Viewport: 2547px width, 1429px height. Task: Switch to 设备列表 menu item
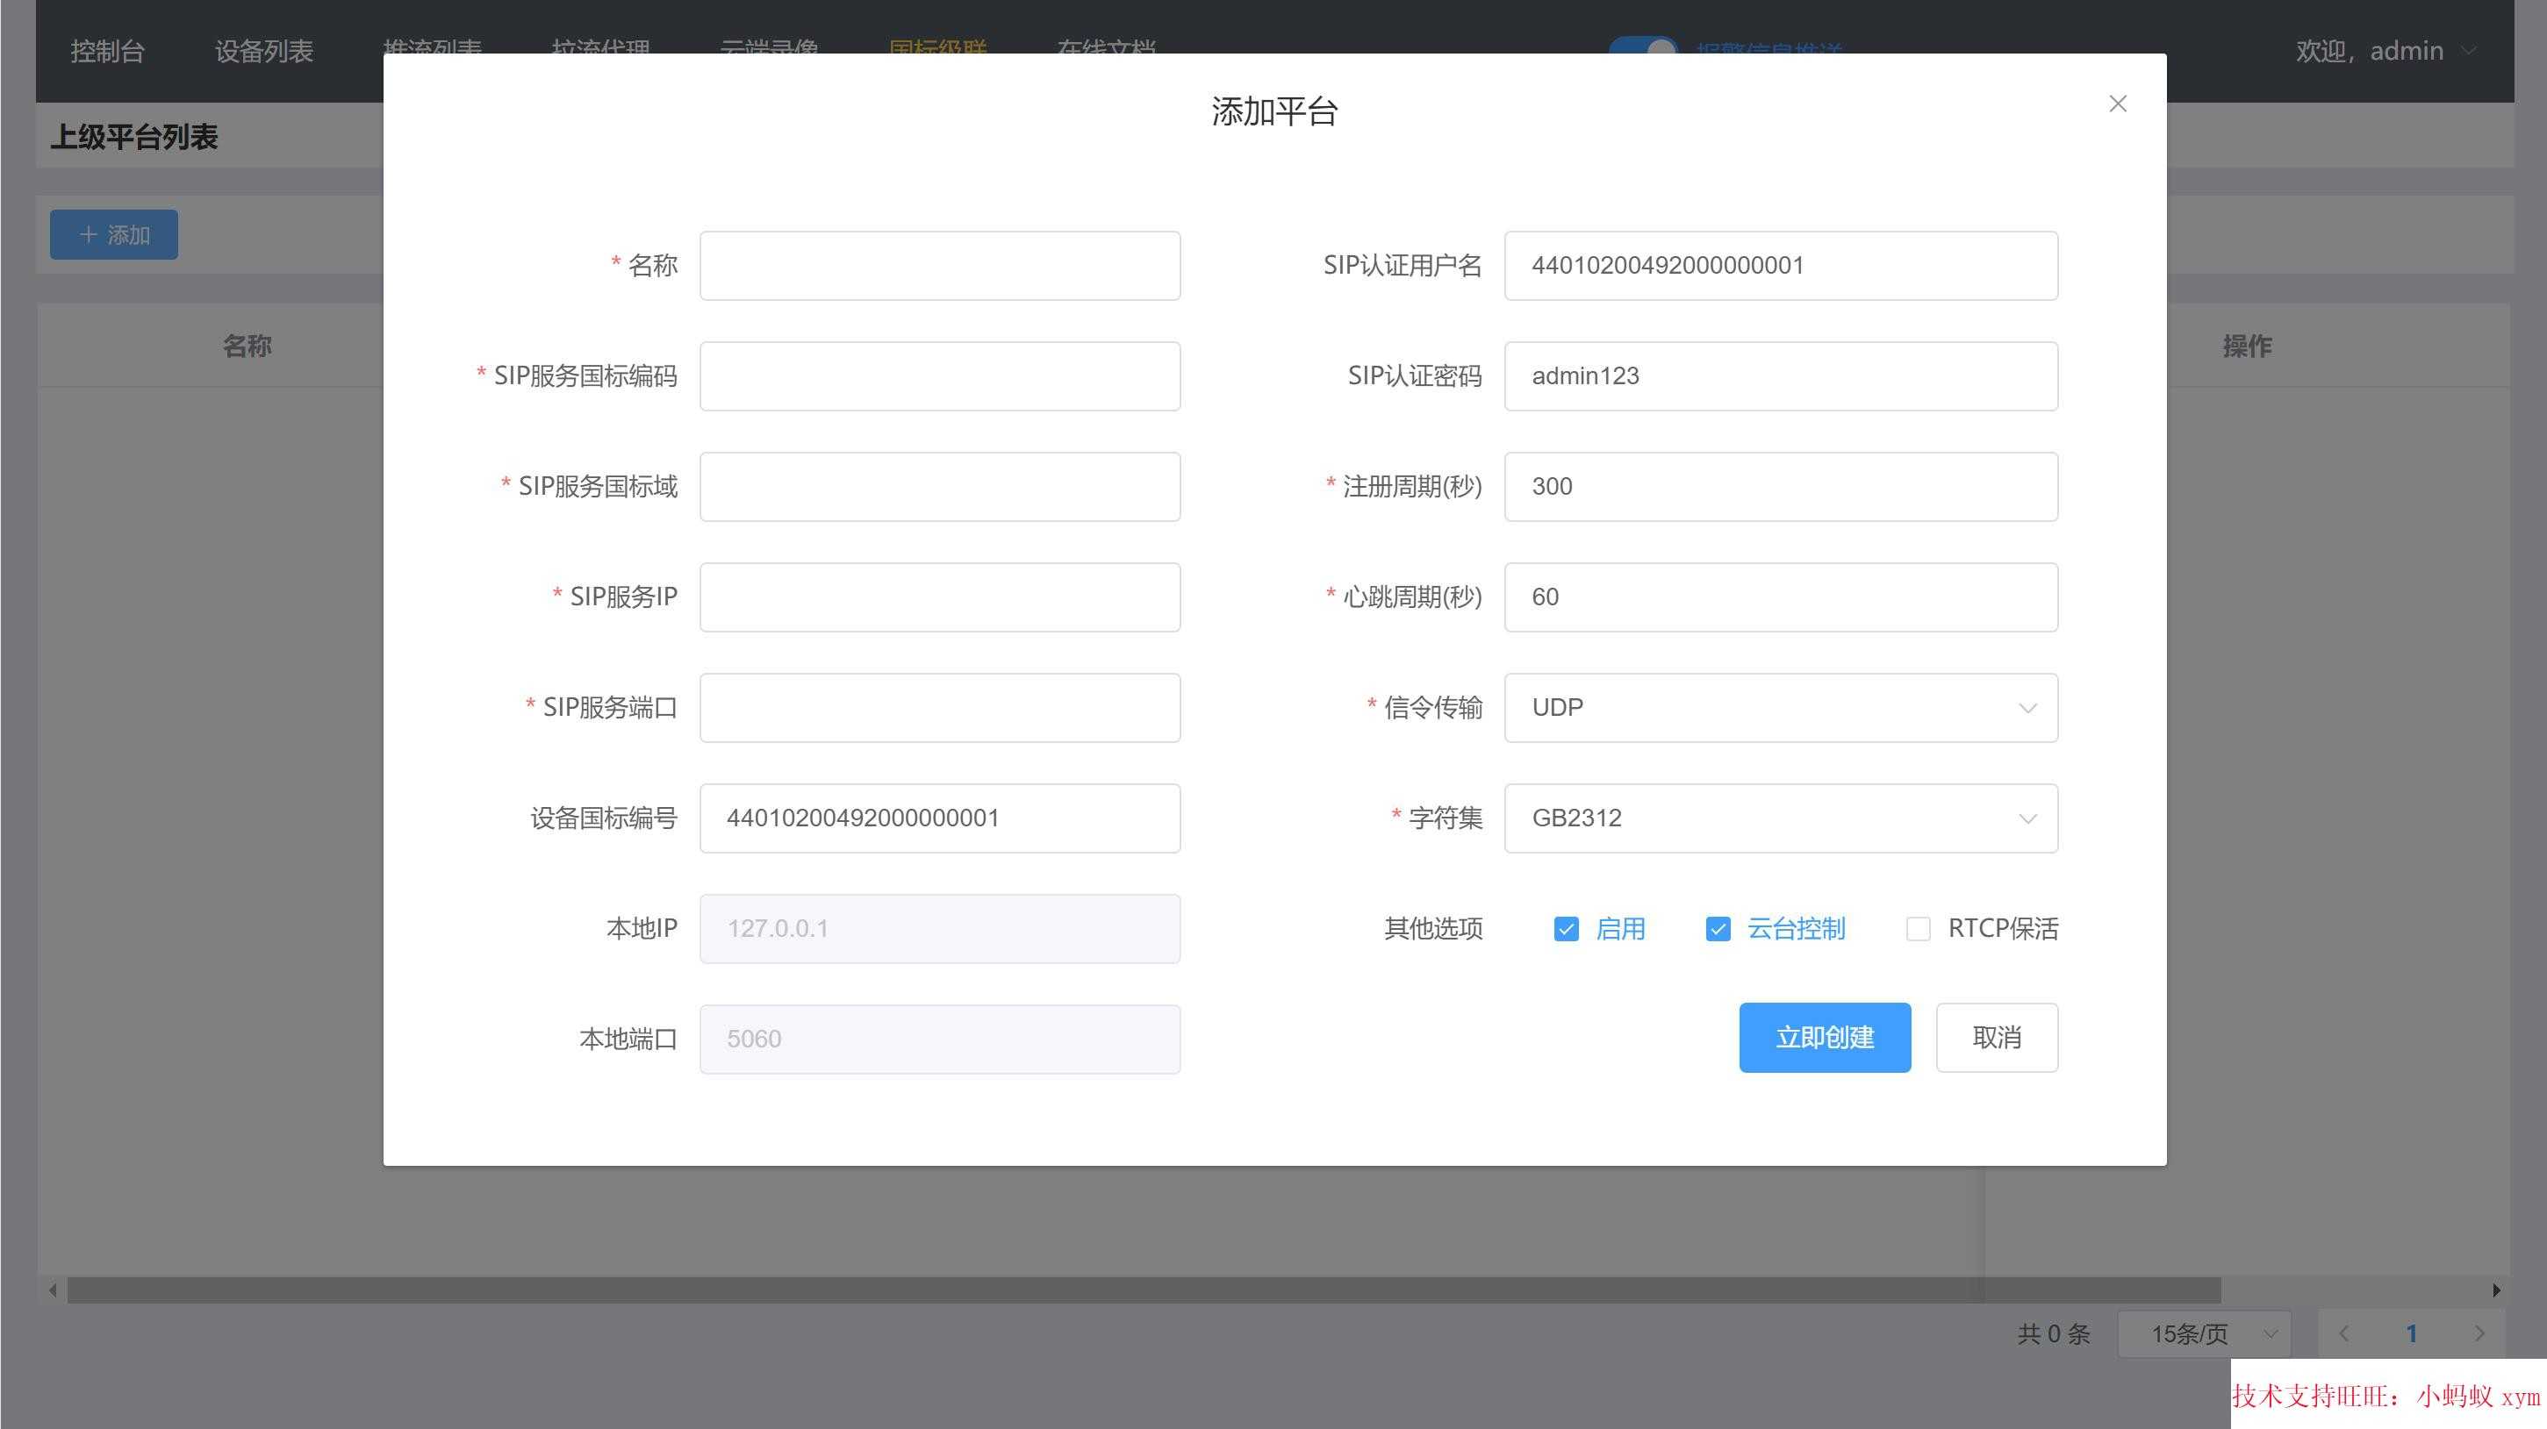point(264,50)
